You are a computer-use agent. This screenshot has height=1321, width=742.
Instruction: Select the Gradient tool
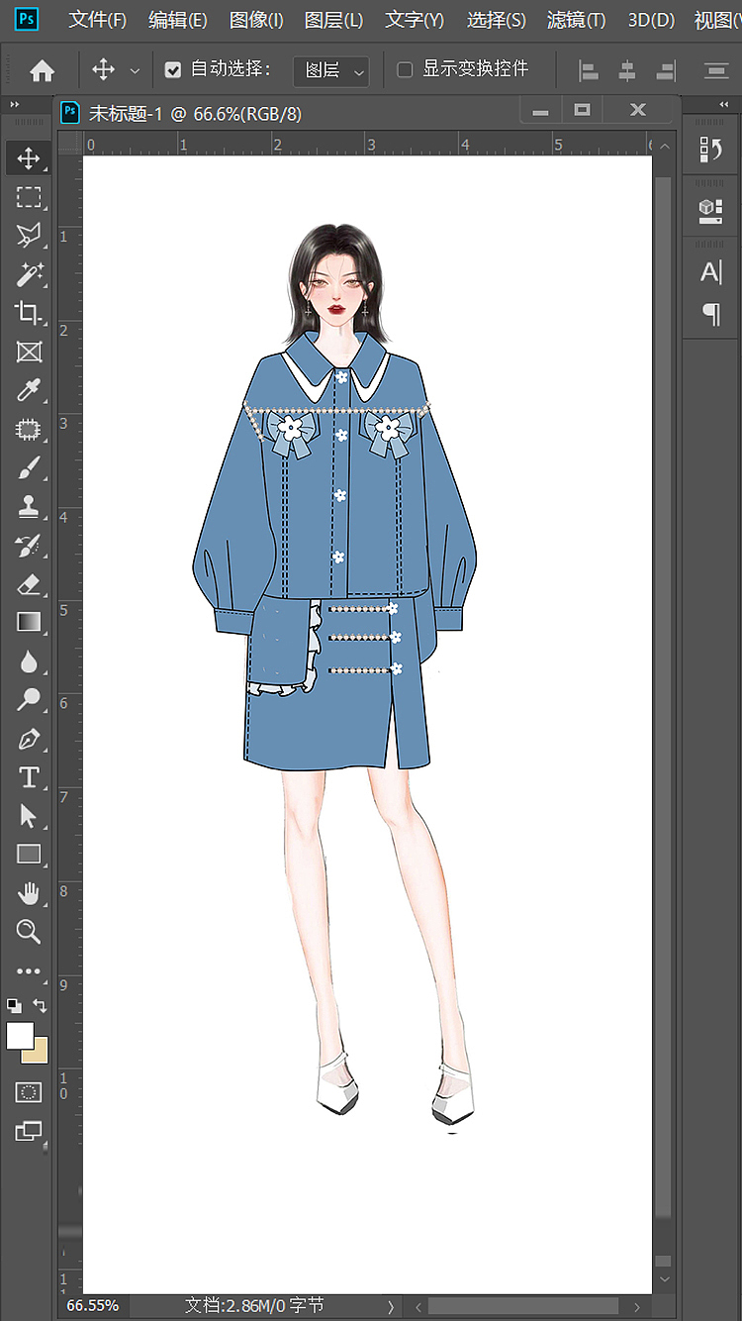(x=29, y=622)
